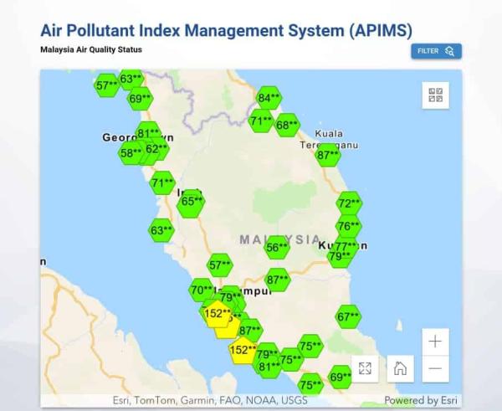The width and height of the screenshot is (502, 411).
Task: Open the basemap gallery grid icon
Action: pos(435,95)
